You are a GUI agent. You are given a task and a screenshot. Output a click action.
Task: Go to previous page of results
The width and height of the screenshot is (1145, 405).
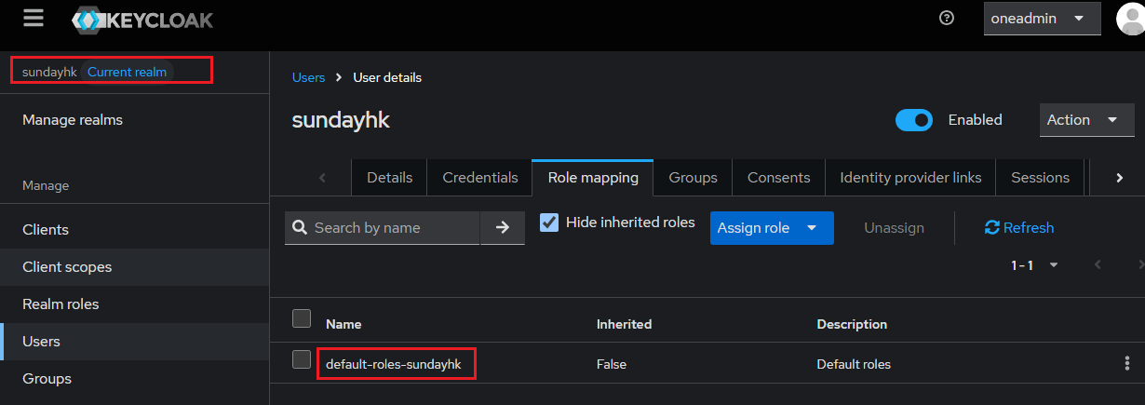tap(1098, 265)
